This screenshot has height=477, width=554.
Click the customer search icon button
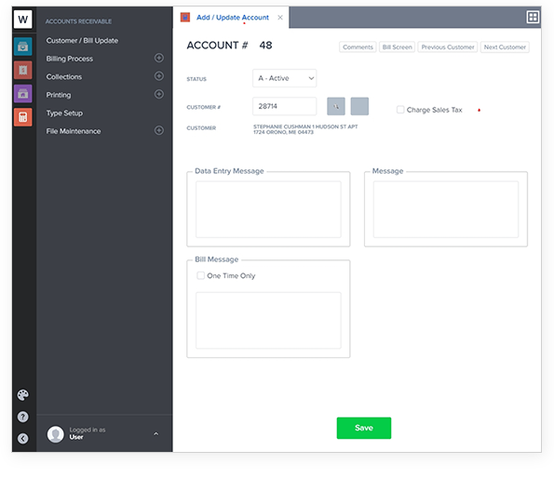point(336,106)
